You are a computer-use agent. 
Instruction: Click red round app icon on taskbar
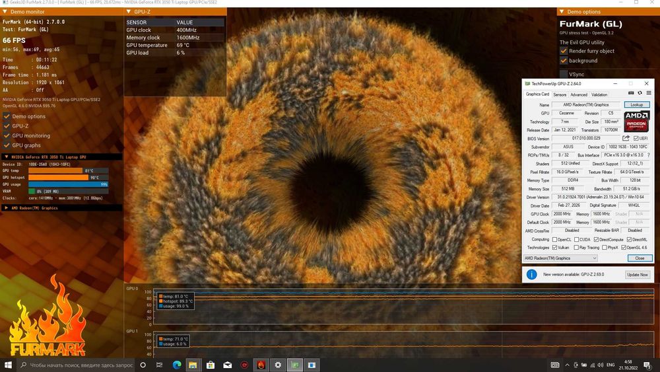tap(244, 365)
